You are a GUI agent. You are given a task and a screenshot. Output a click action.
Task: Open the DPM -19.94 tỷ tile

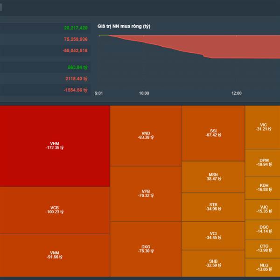[263, 163]
